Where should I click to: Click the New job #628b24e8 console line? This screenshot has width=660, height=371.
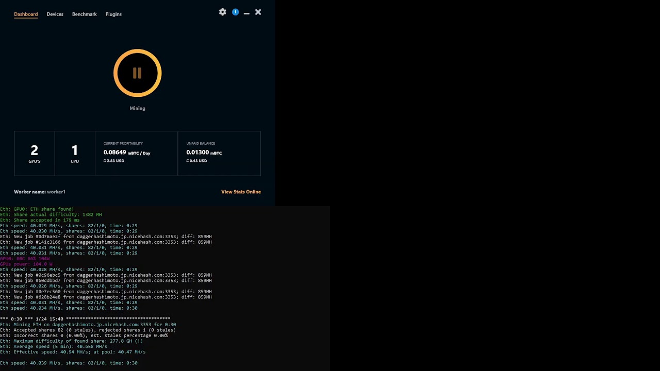(x=106, y=297)
